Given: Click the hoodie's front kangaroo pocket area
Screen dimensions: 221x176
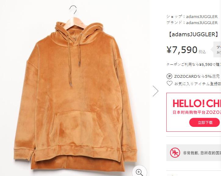Looking at the screenshot, I should 77,128.
